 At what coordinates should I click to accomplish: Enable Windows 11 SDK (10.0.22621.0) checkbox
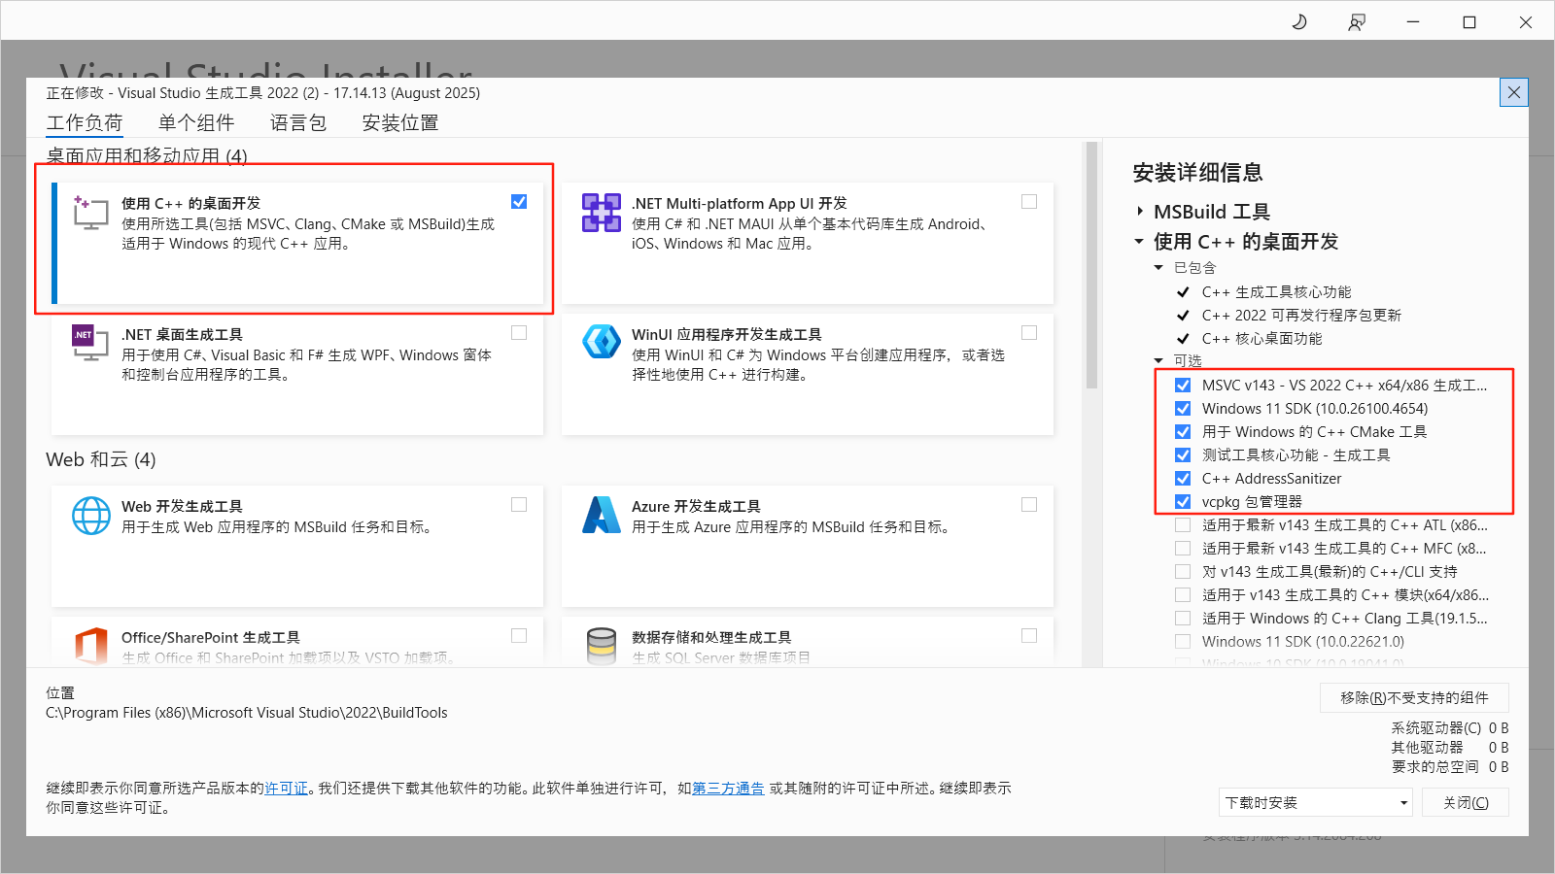point(1183,642)
